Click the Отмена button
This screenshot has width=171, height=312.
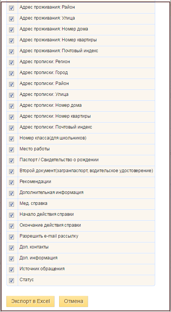(73, 301)
